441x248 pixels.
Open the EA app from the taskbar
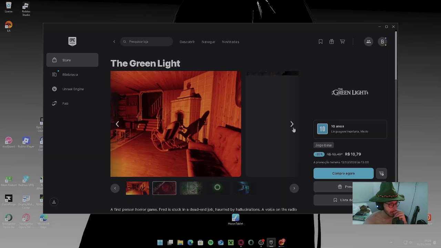click(281, 242)
